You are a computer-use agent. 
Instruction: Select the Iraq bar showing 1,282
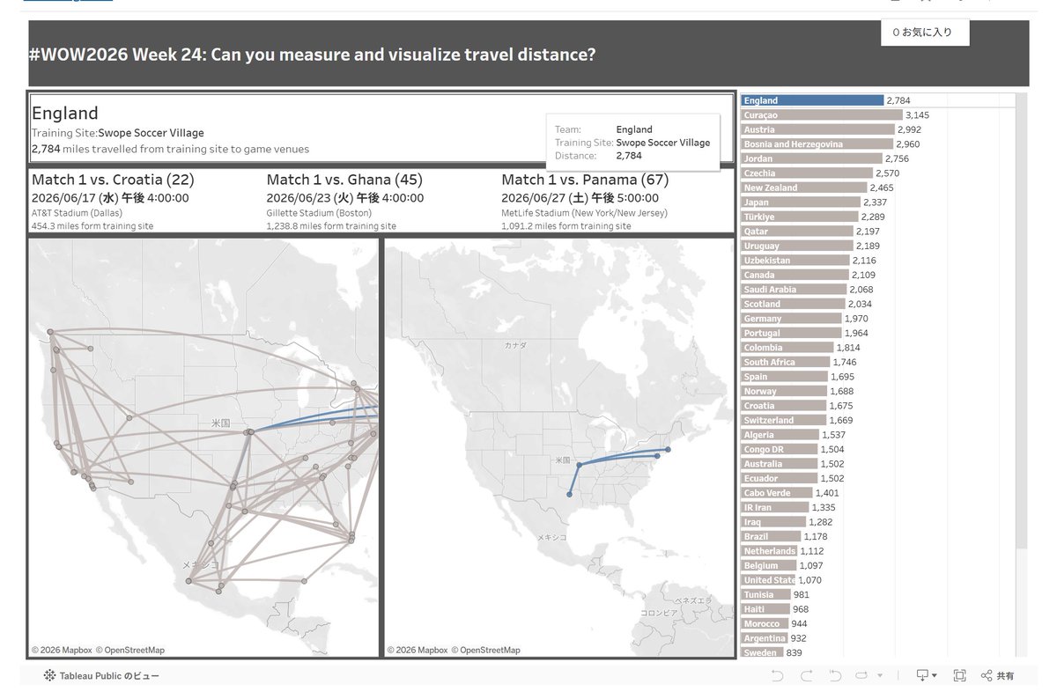[774, 522]
